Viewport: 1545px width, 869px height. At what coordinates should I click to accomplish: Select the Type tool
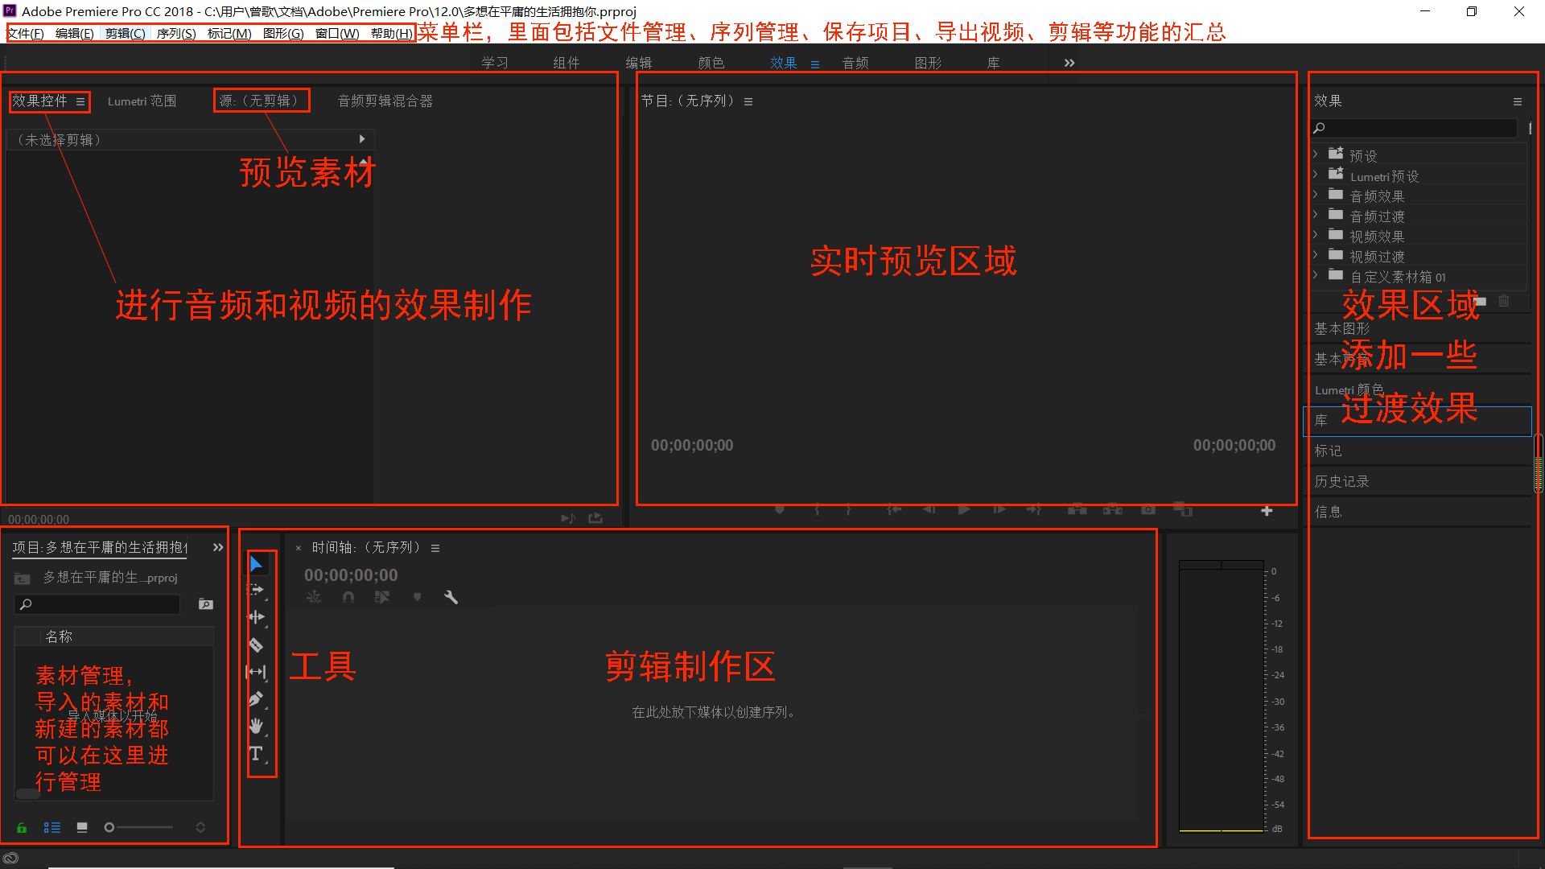tap(257, 754)
